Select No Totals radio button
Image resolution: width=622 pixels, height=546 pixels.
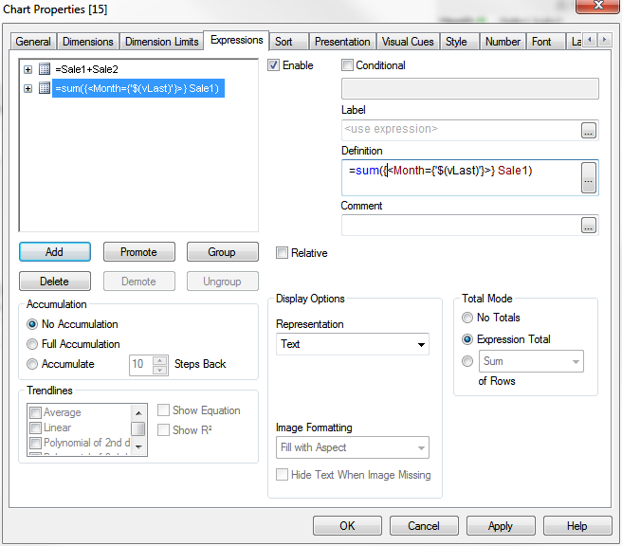tap(467, 318)
